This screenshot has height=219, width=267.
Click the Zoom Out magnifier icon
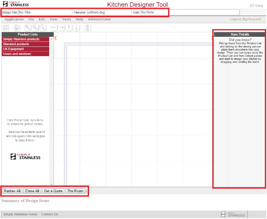35,27
